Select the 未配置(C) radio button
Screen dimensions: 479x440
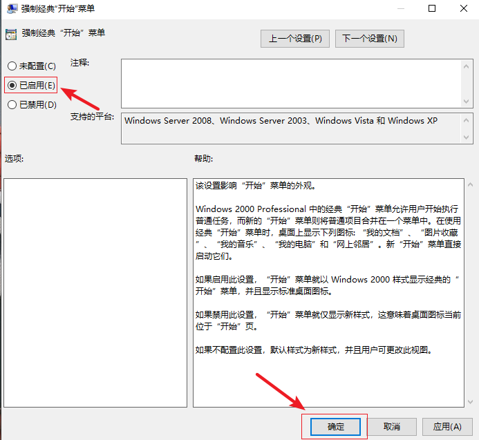[12, 66]
